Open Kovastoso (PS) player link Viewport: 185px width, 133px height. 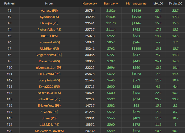(49, 61)
